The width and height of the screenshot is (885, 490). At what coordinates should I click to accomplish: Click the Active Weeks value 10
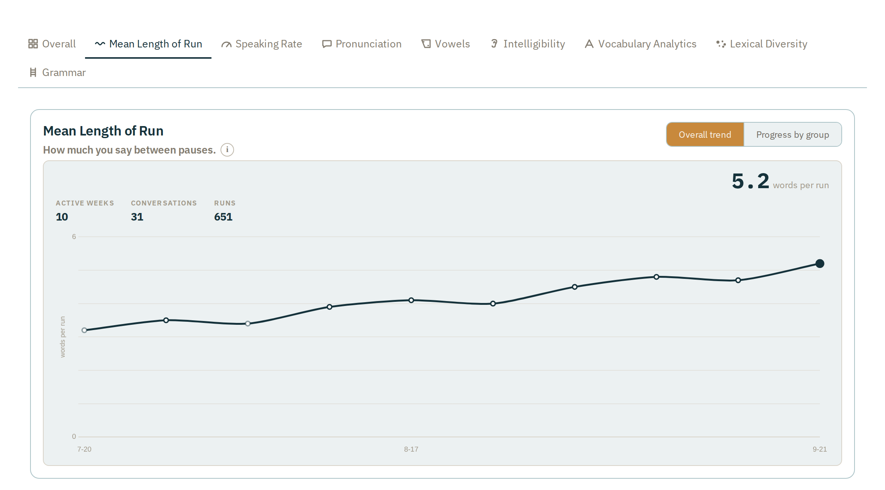62,217
